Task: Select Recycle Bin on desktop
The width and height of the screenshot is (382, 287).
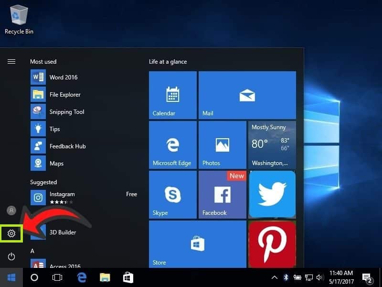Action: tap(19, 20)
